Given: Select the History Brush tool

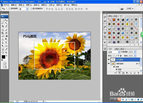Looking at the screenshot, I should [6, 33].
